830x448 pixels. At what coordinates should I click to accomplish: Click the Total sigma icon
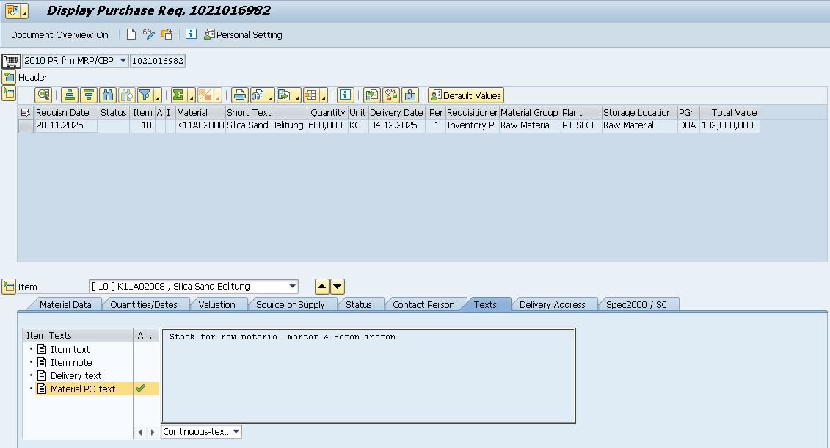click(x=178, y=95)
